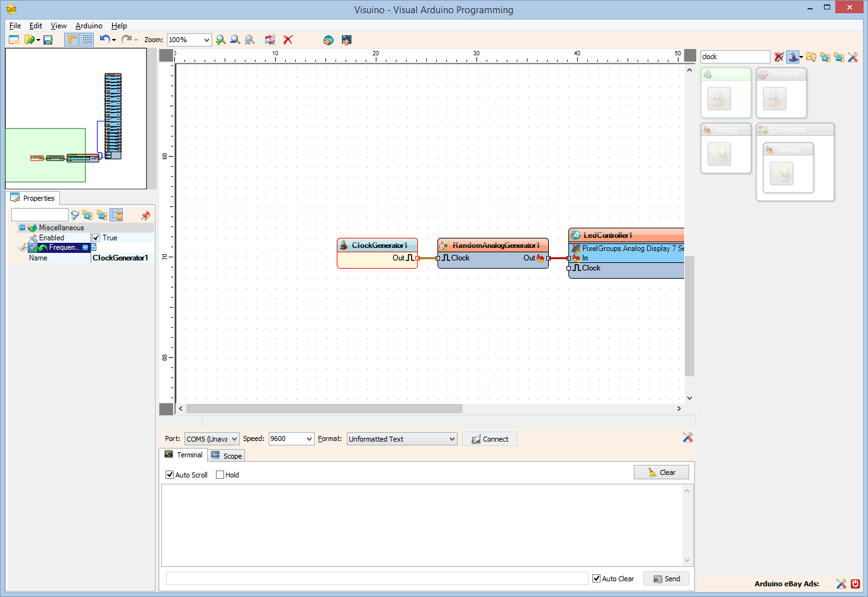The height and width of the screenshot is (597, 868).
Task: Toggle the dotted grid display button
Action: 87,40
